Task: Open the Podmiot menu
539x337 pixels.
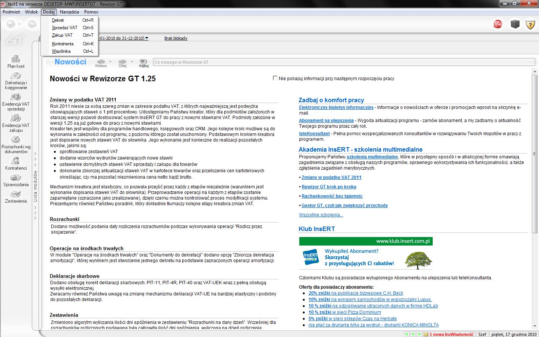Action: coord(11,12)
